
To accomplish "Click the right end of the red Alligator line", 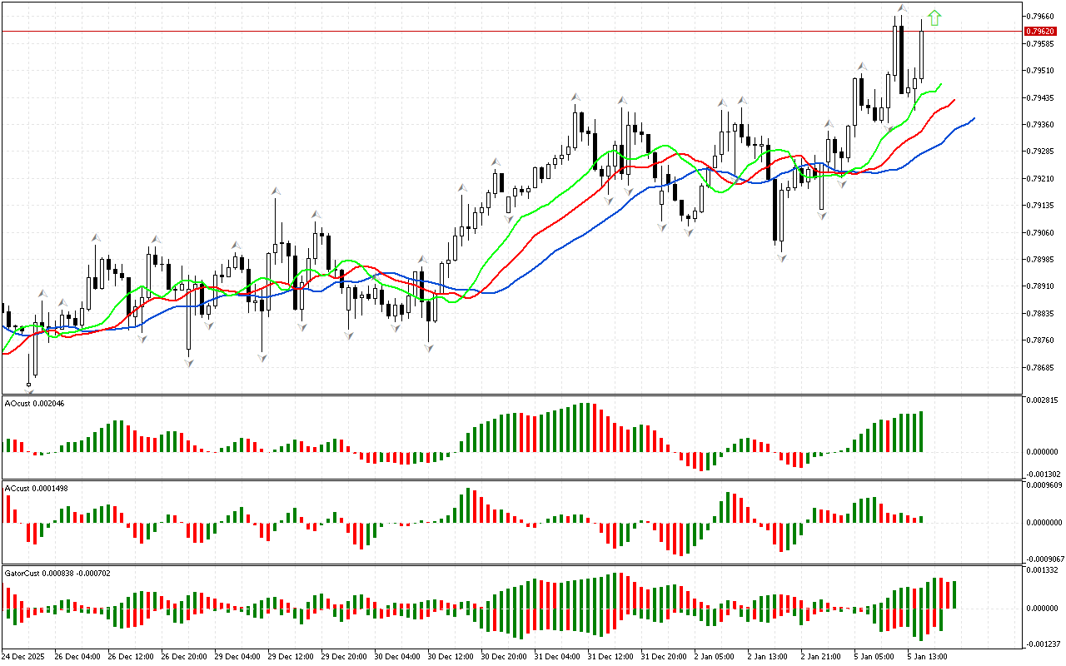I will coord(954,99).
